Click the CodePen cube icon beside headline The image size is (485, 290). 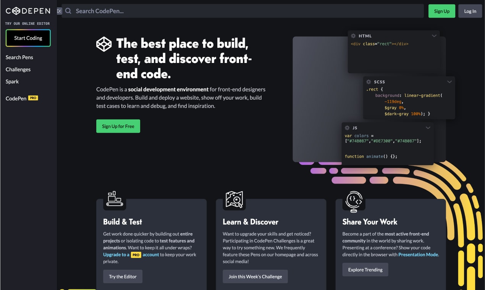point(104,44)
